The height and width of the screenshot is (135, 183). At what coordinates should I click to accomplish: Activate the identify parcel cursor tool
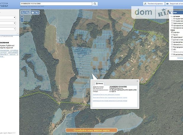pyautogui.click(x=37, y=13)
